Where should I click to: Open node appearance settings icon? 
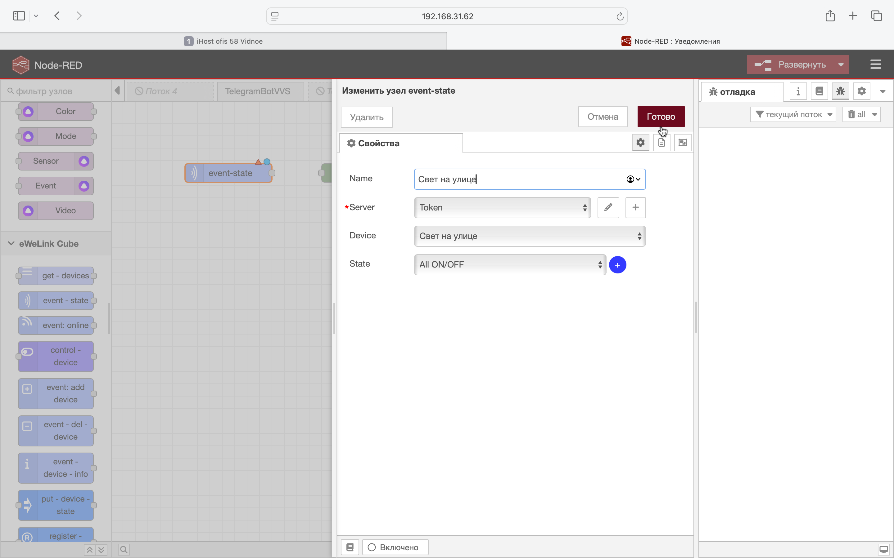click(x=682, y=143)
